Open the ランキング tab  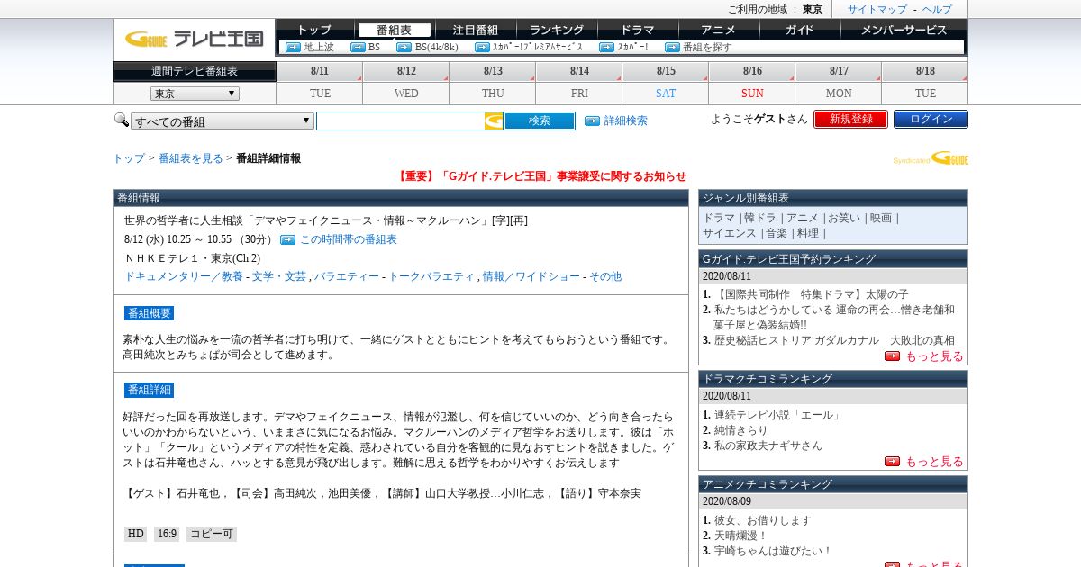556,30
